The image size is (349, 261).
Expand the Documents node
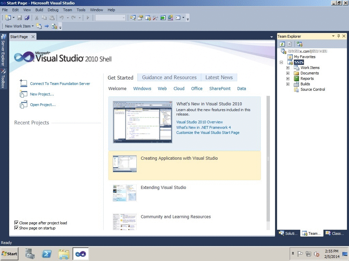point(288,73)
